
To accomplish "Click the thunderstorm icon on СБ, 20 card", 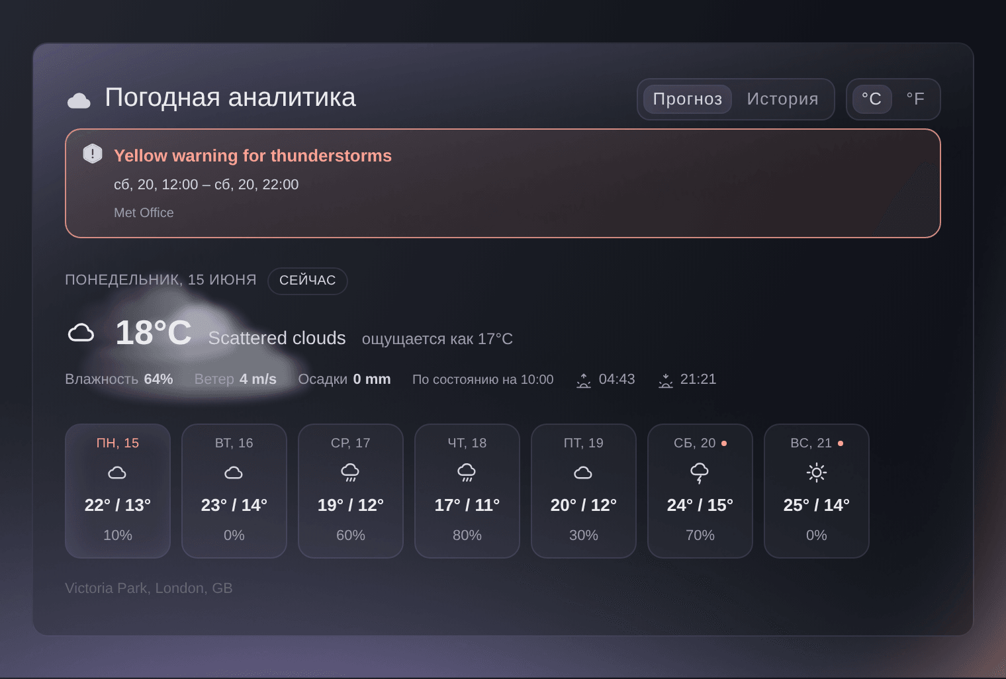I will [700, 473].
